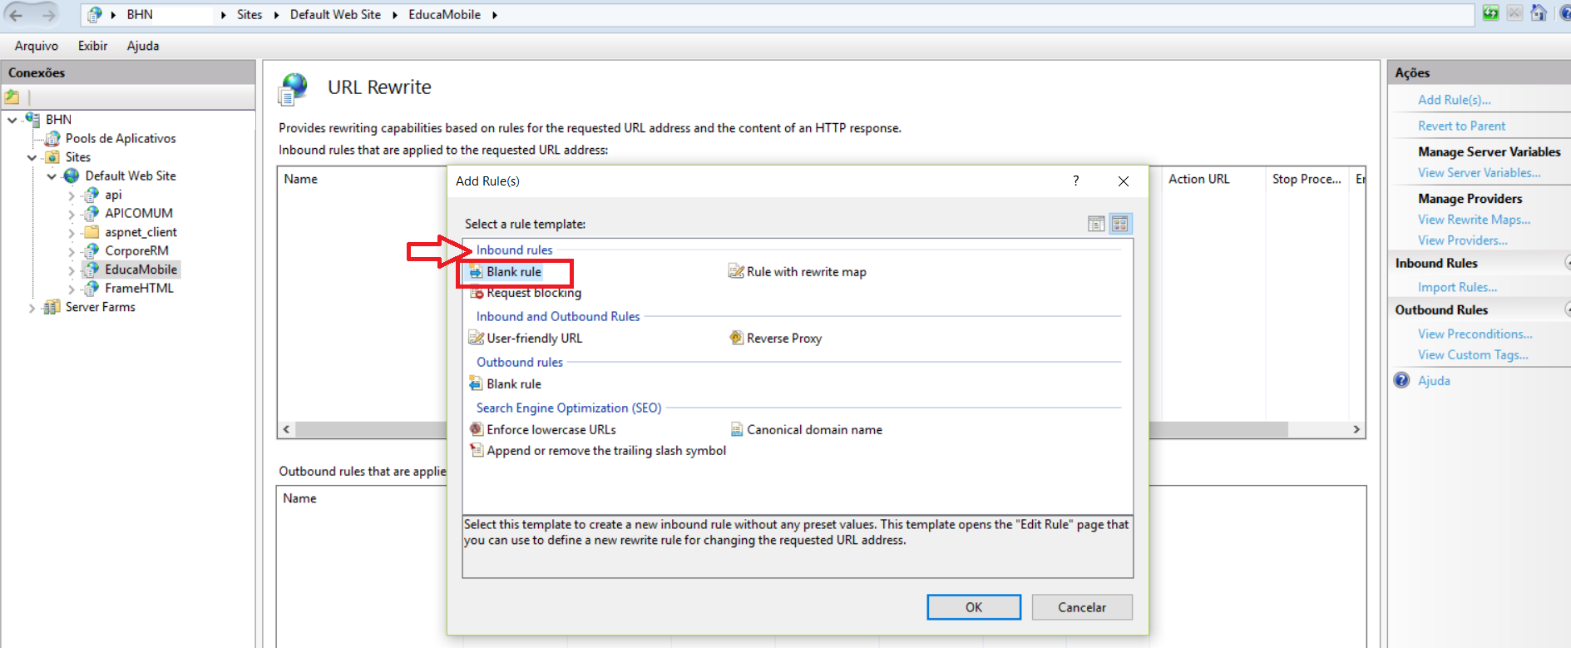This screenshot has width=1571, height=648.
Task: Select the Rule with rewrite map template
Action: pyautogui.click(x=806, y=272)
